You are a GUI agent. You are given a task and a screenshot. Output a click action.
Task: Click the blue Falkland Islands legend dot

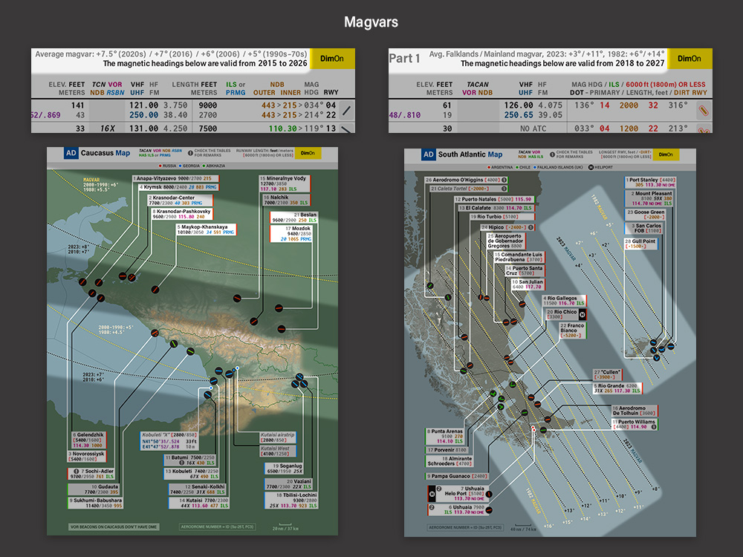[534, 167]
